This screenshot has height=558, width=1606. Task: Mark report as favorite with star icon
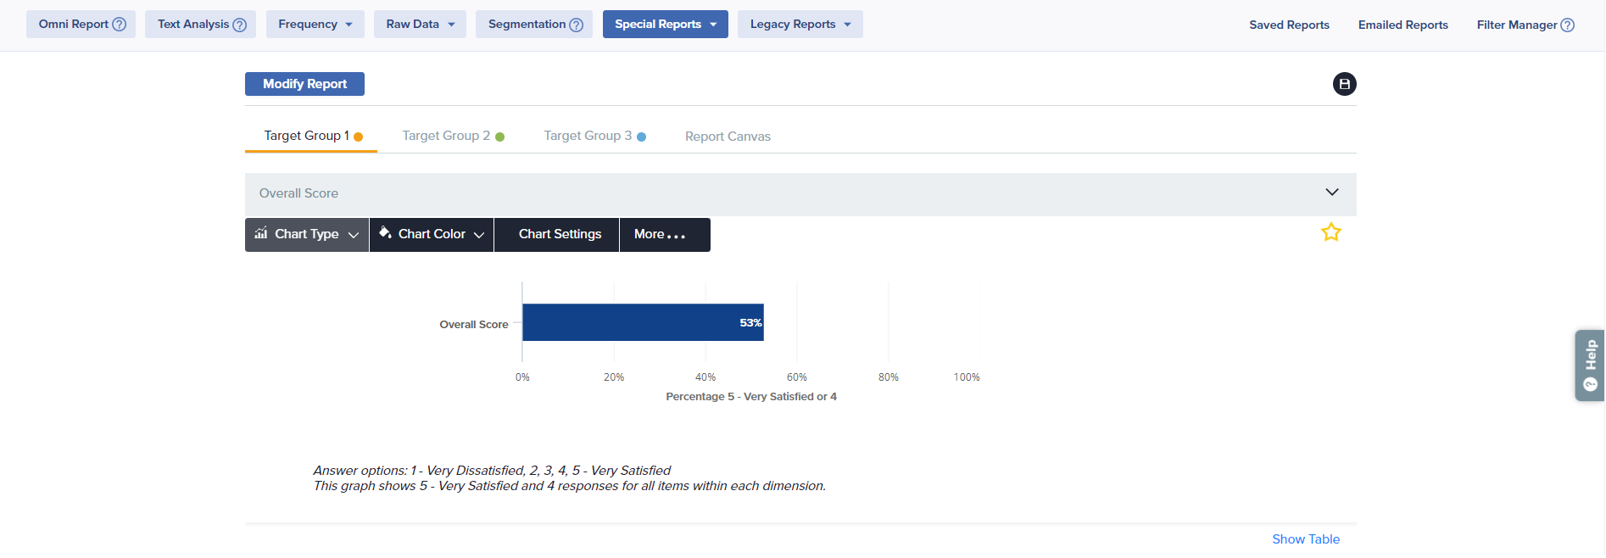pyautogui.click(x=1330, y=232)
